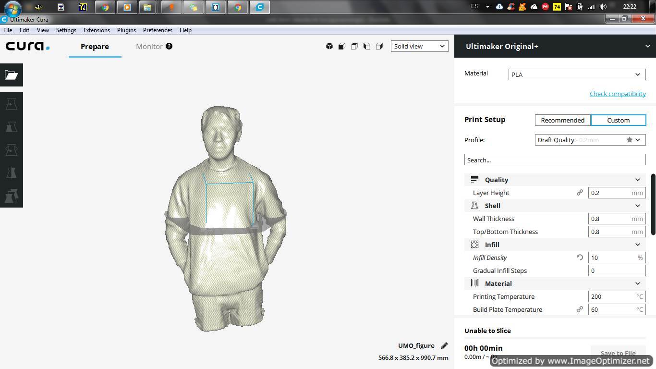Switch camera to top view icon
Viewport: 656px width, 369px height.
click(x=354, y=46)
